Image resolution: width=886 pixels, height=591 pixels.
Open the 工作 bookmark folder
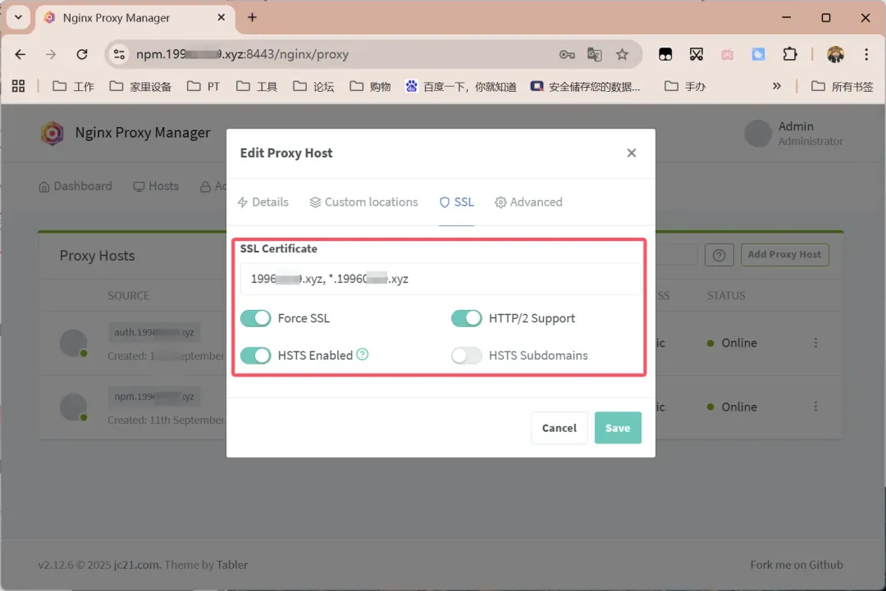click(74, 86)
